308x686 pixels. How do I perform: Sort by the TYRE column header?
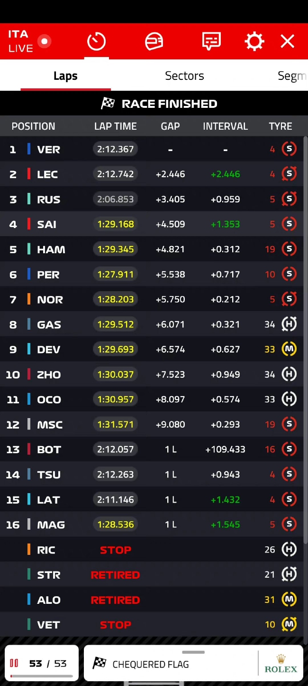pos(281,126)
